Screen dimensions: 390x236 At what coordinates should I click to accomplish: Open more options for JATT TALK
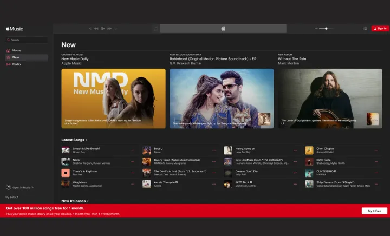(x=295, y=184)
